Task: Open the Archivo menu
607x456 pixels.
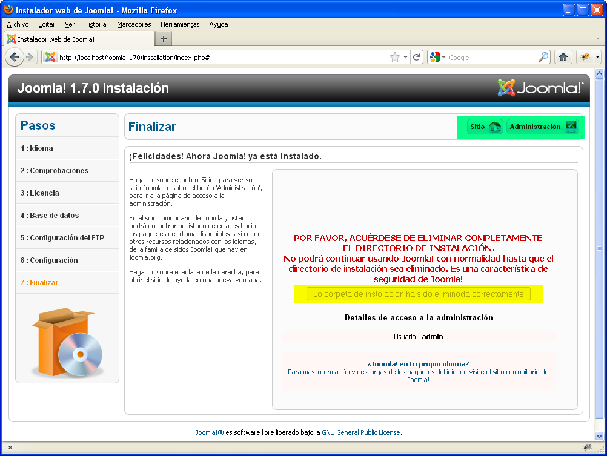Action: pyautogui.click(x=18, y=24)
